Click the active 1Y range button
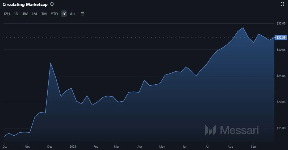Screen dimensions: 288x150 tap(64, 14)
